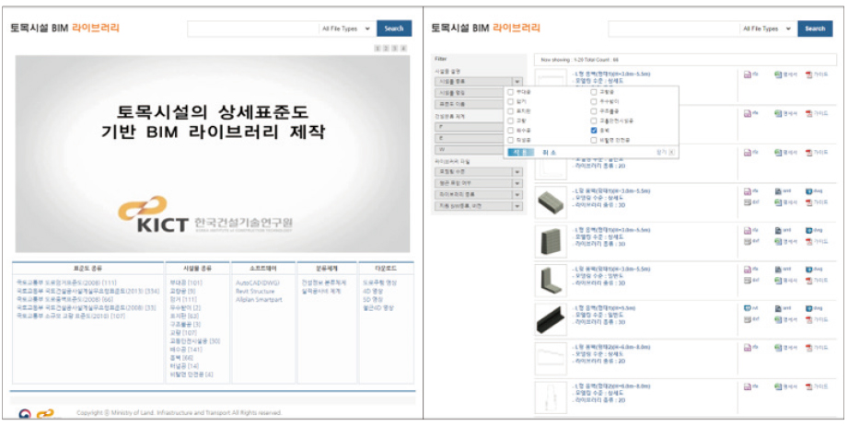The height and width of the screenshot is (426, 848).
Task: Check the 부대공 checkbox
Action: click(x=510, y=92)
